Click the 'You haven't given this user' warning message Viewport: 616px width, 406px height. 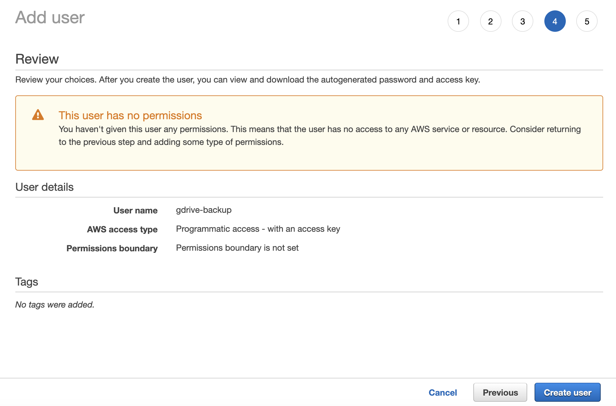click(320, 135)
